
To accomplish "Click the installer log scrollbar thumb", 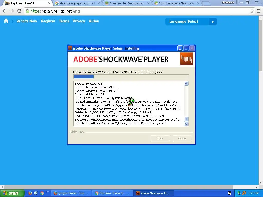I will (x=186, y=119).
